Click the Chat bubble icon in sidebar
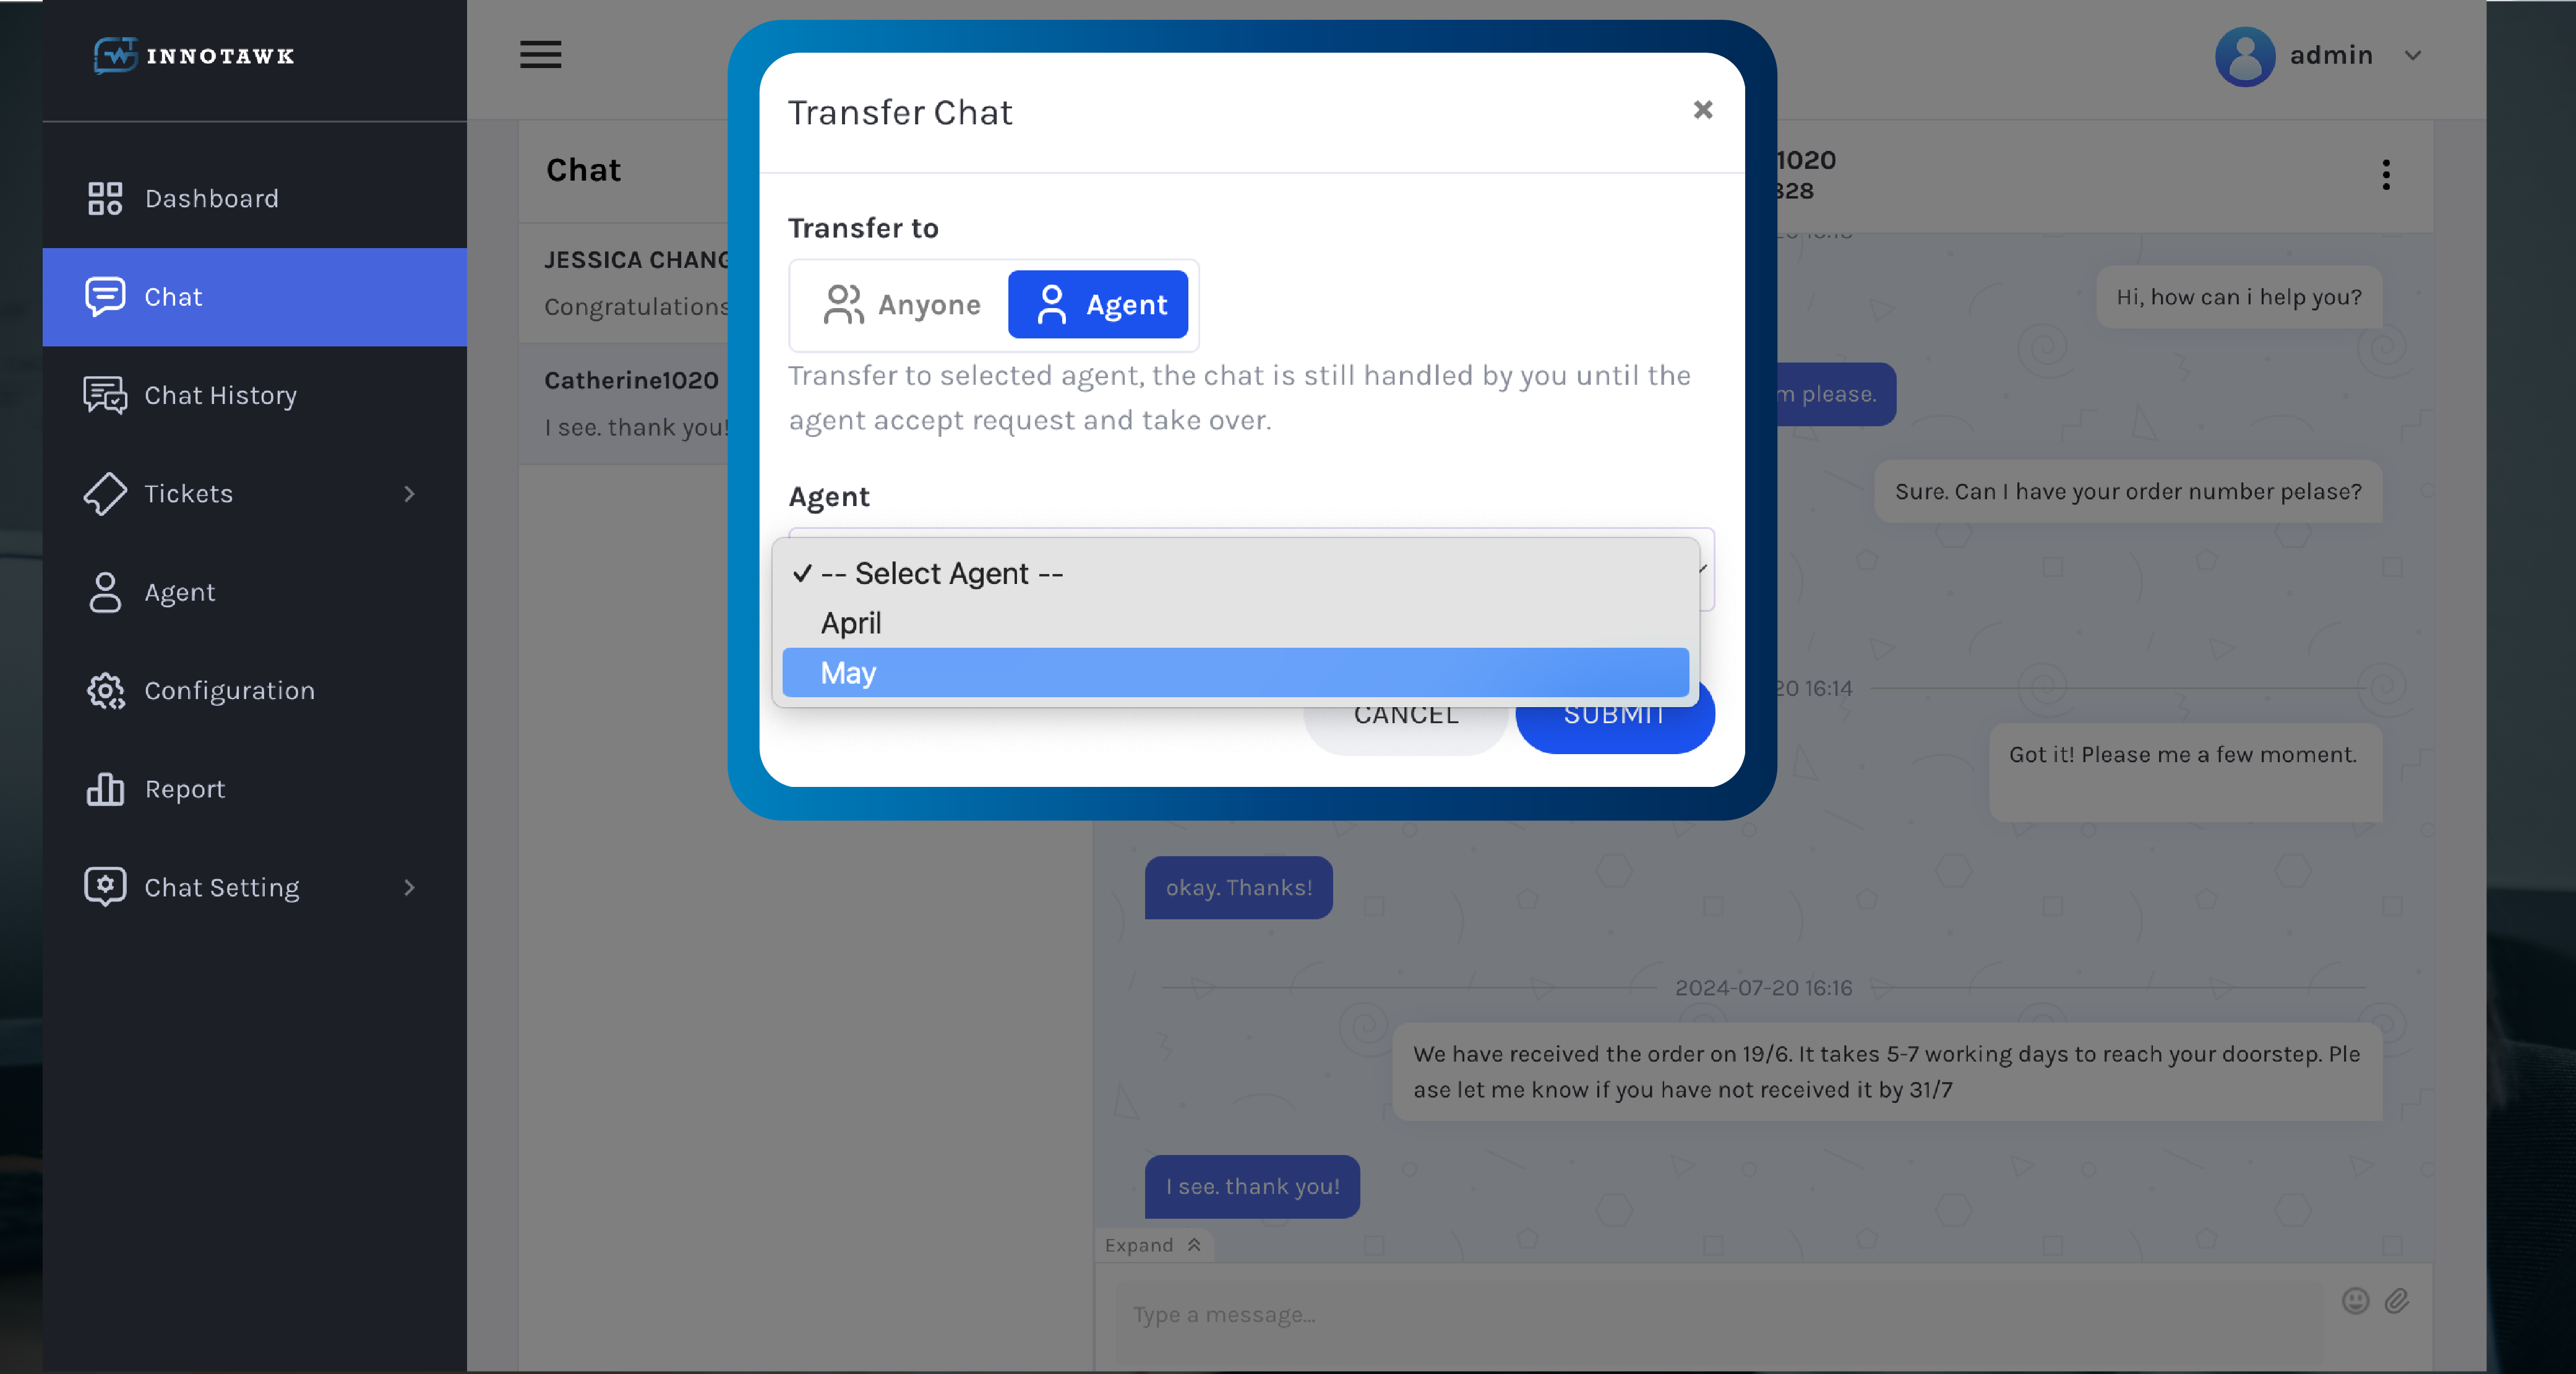This screenshot has width=2576, height=1374. [x=105, y=296]
